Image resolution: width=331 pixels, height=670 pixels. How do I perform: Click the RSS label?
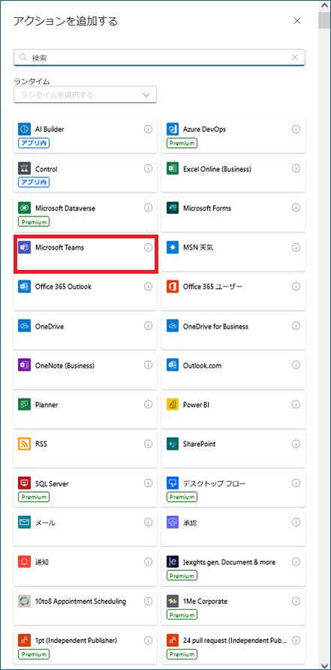[x=41, y=444]
